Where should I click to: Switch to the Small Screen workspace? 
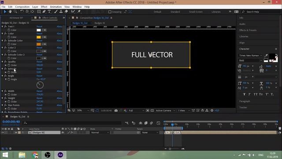pyautogui.click(x=196, y=12)
